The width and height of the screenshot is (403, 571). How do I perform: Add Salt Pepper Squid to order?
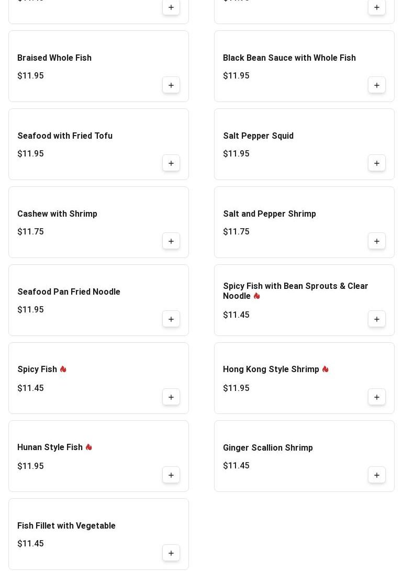click(x=377, y=163)
